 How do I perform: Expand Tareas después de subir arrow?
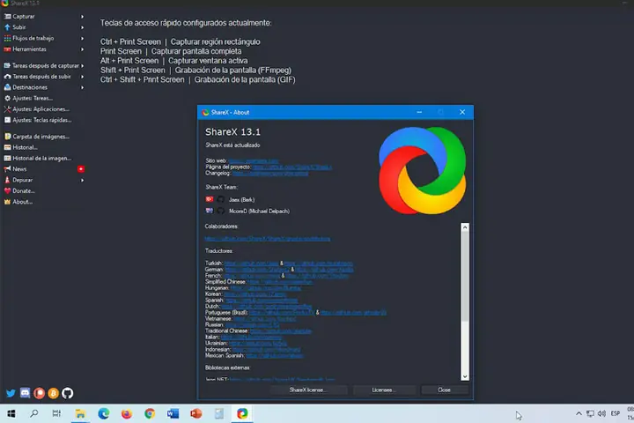(x=83, y=77)
